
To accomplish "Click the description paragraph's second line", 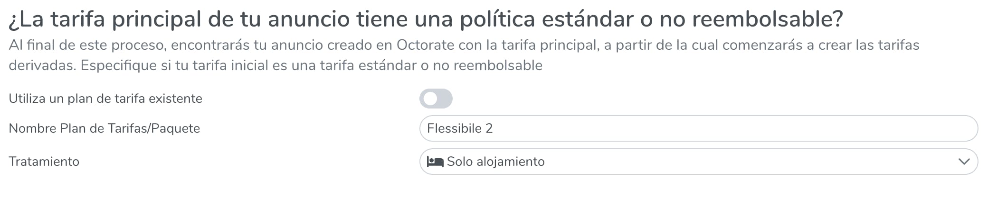I will coord(275,65).
